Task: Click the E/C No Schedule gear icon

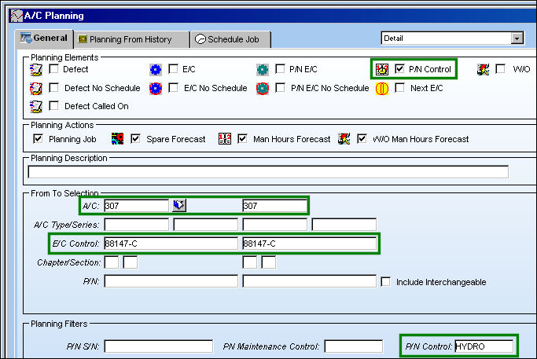Action: (x=156, y=88)
